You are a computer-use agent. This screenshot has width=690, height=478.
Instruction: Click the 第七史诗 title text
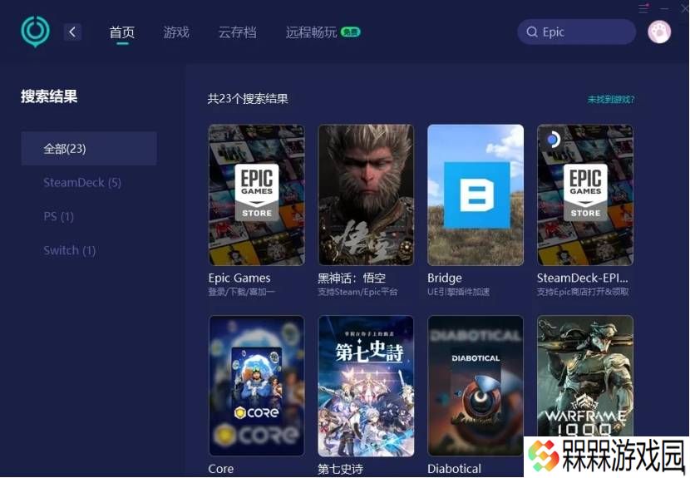(341, 469)
